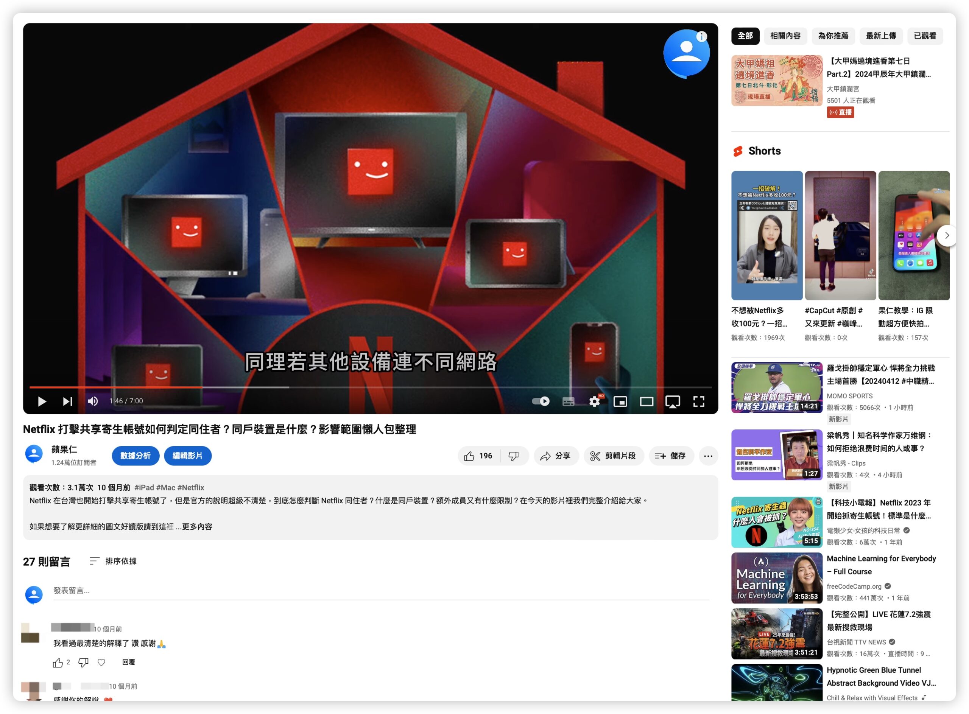Image resolution: width=969 pixels, height=714 pixels.
Task: Create a clip with 剪輯片段
Action: tap(613, 456)
